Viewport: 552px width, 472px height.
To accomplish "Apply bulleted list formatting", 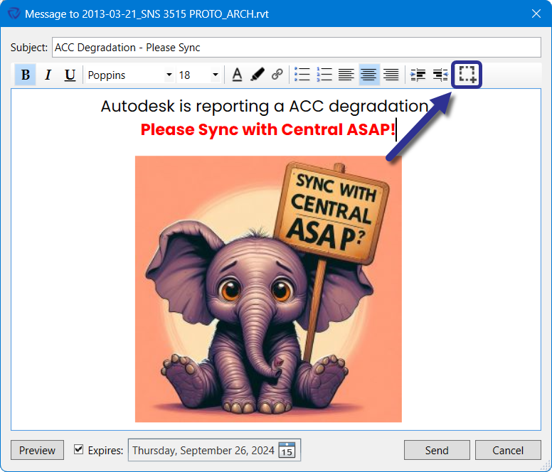I will pos(302,75).
